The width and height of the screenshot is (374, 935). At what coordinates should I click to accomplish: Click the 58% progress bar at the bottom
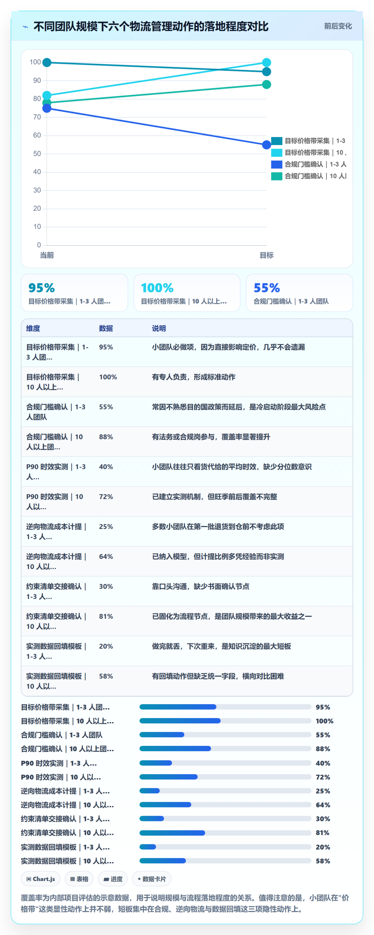pos(225,860)
